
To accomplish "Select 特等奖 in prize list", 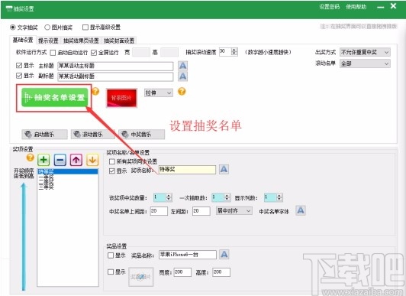I will click(68, 171).
